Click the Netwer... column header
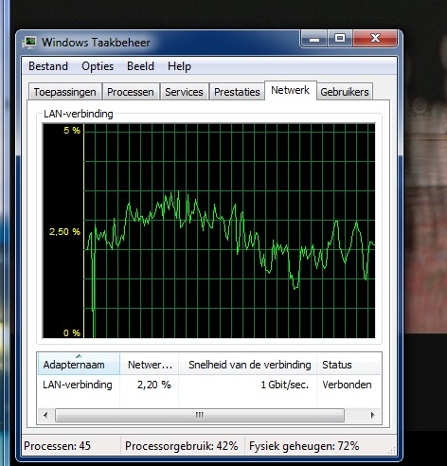447x466 pixels. pos(150,364)
